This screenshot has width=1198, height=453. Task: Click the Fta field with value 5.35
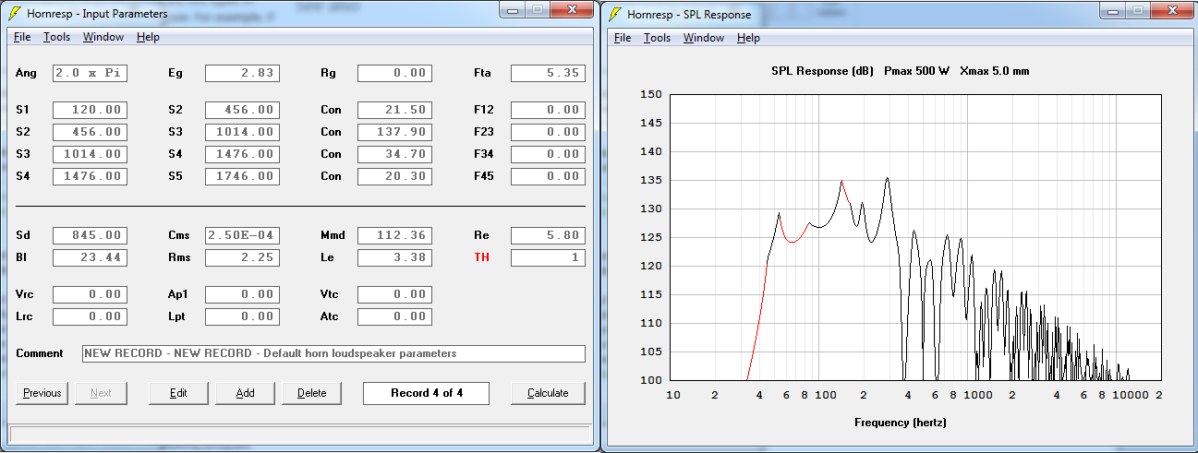pyautogui.click(x=548, y=73)
